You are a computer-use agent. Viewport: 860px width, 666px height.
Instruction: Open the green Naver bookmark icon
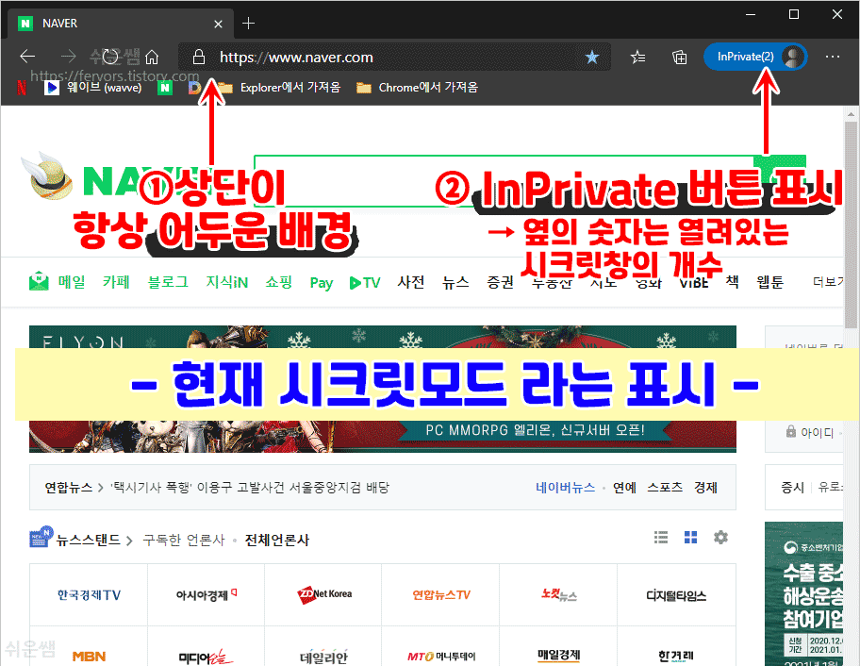coord(164,87)
